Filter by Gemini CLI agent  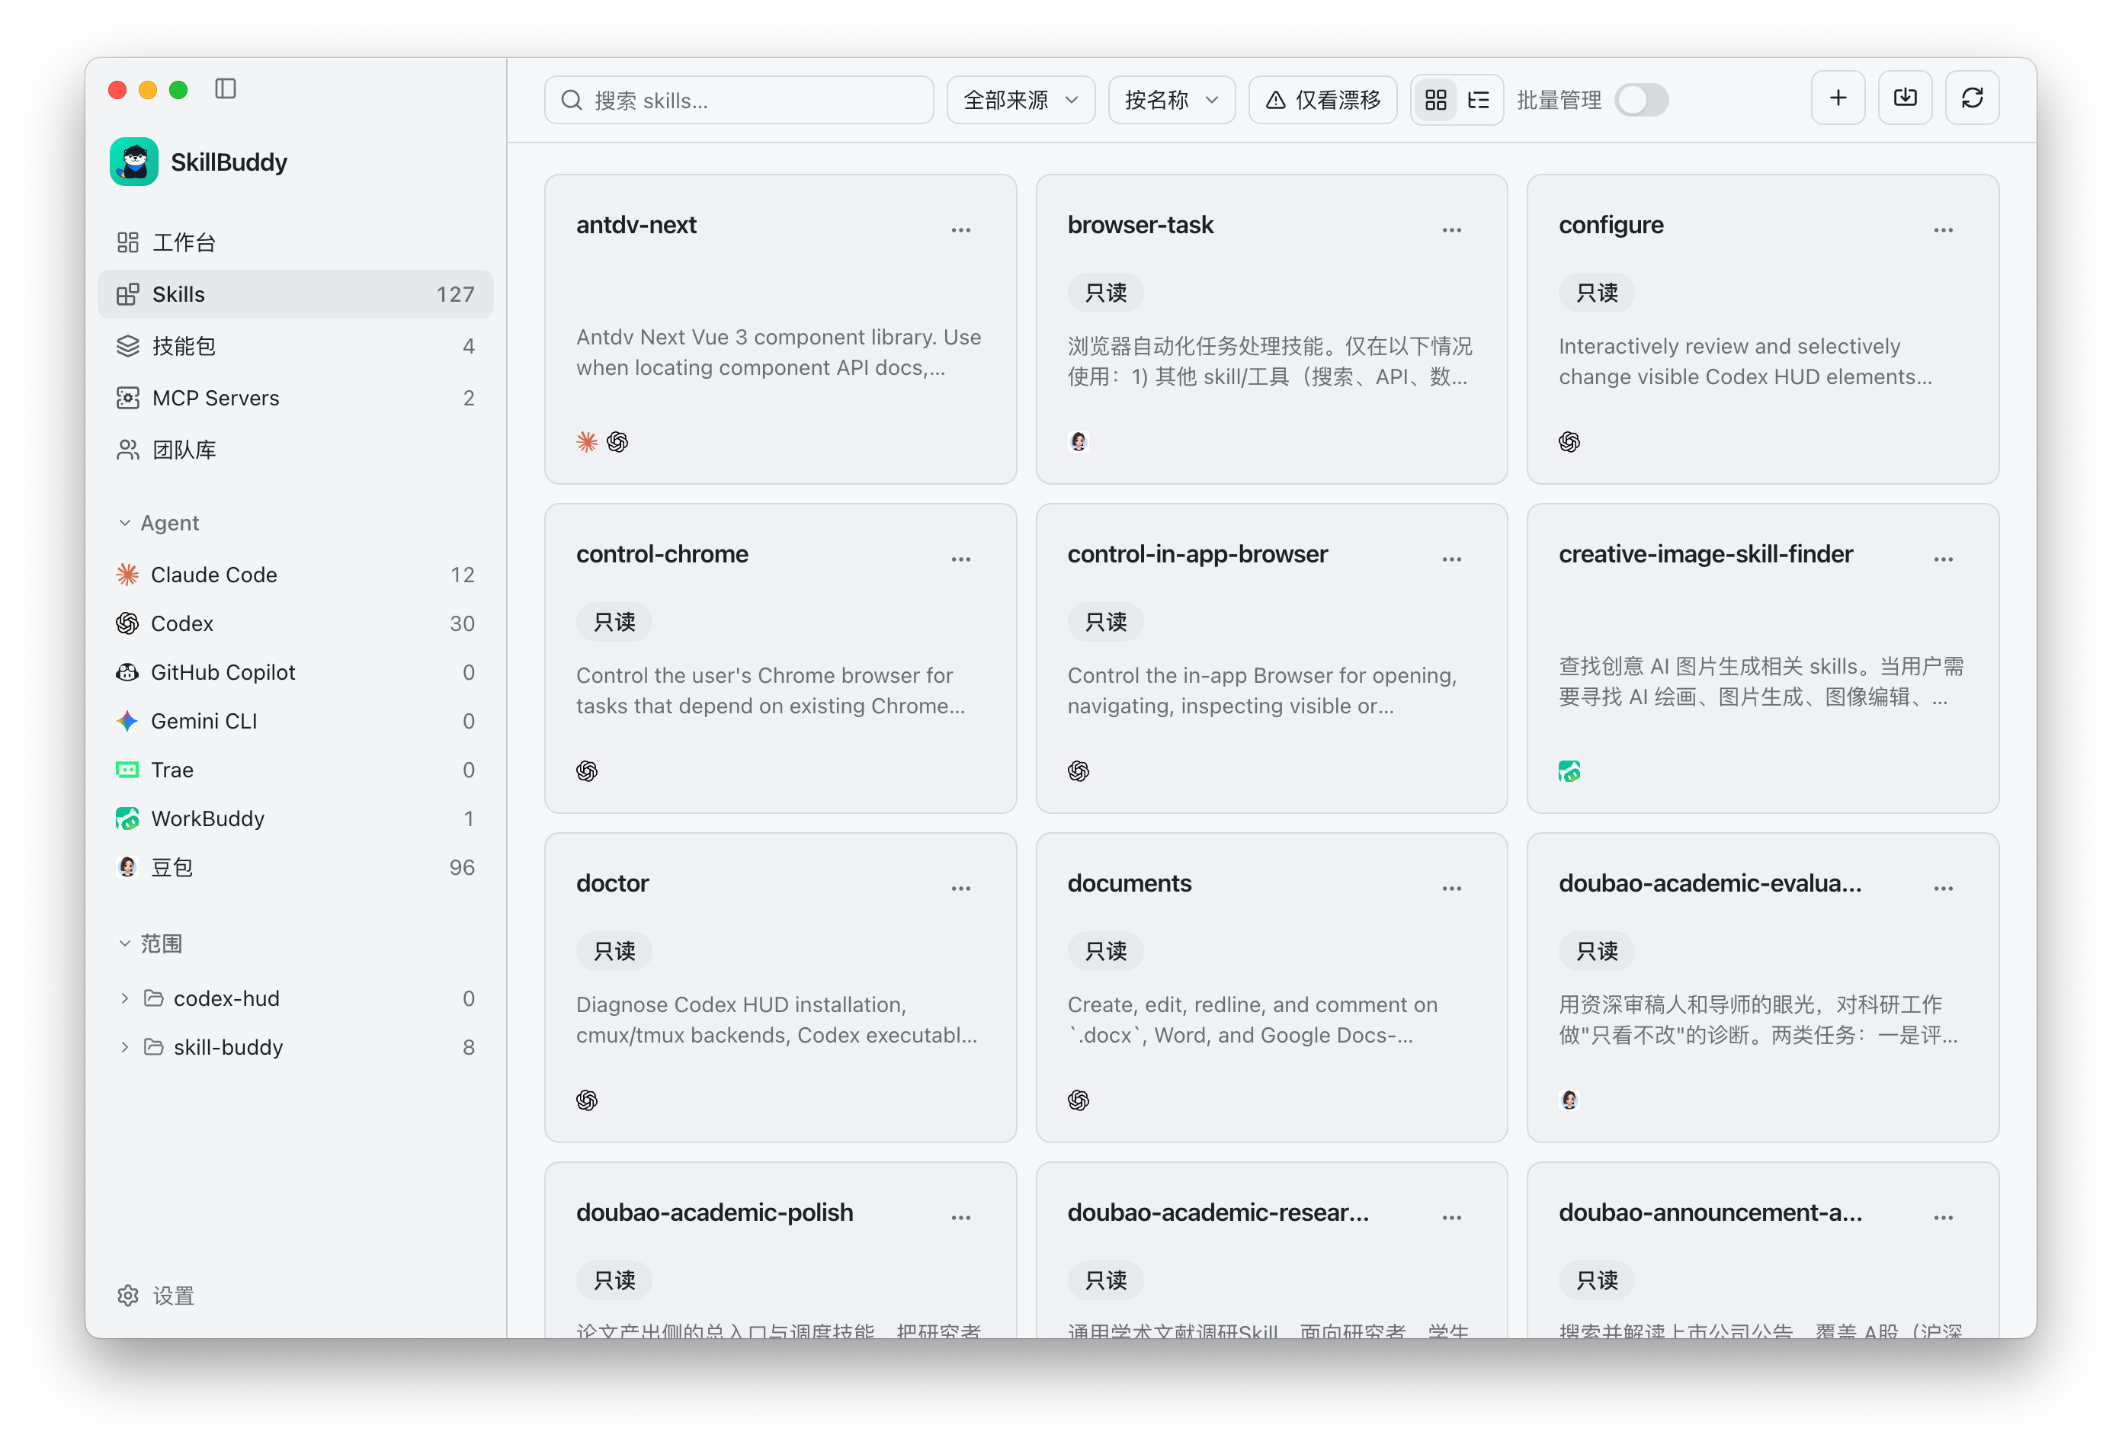coord(296,722)
